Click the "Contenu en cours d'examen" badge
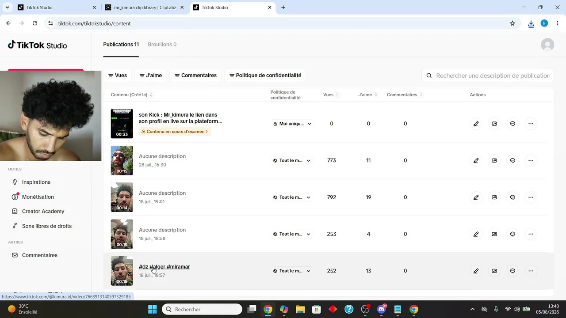The width and height of the screenshot is (566, 318). point(175,132)
